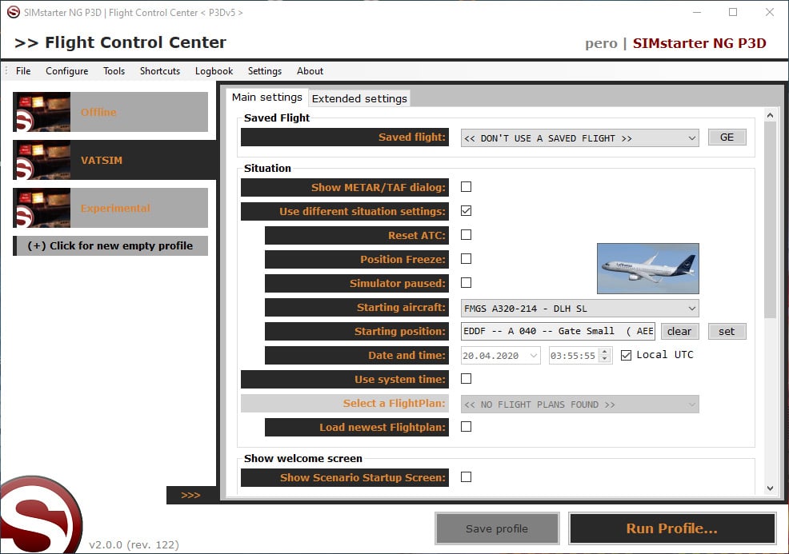Expand the sidebar with the >>> arrows

pos(190,496)
